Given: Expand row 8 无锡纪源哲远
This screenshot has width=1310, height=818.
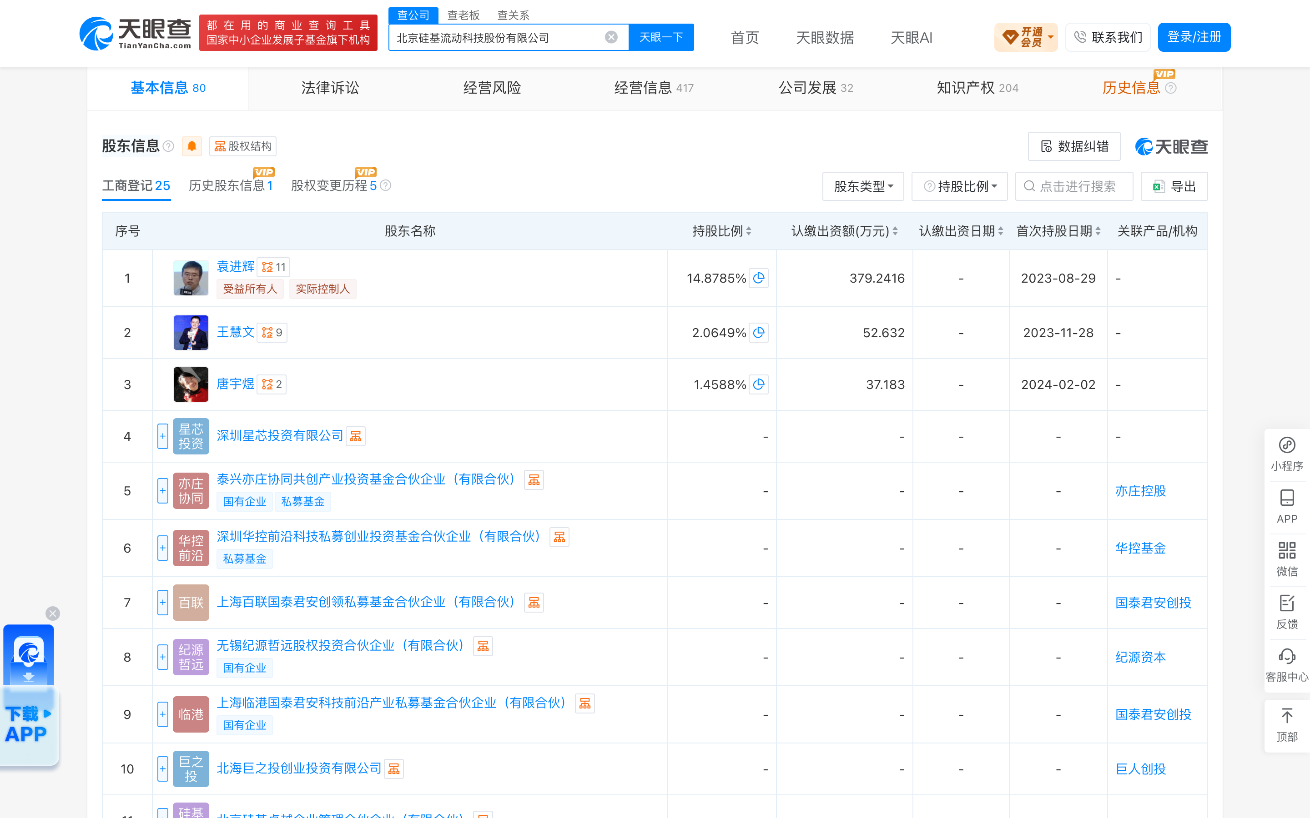Looking at the screenshot, I should 163,657.
